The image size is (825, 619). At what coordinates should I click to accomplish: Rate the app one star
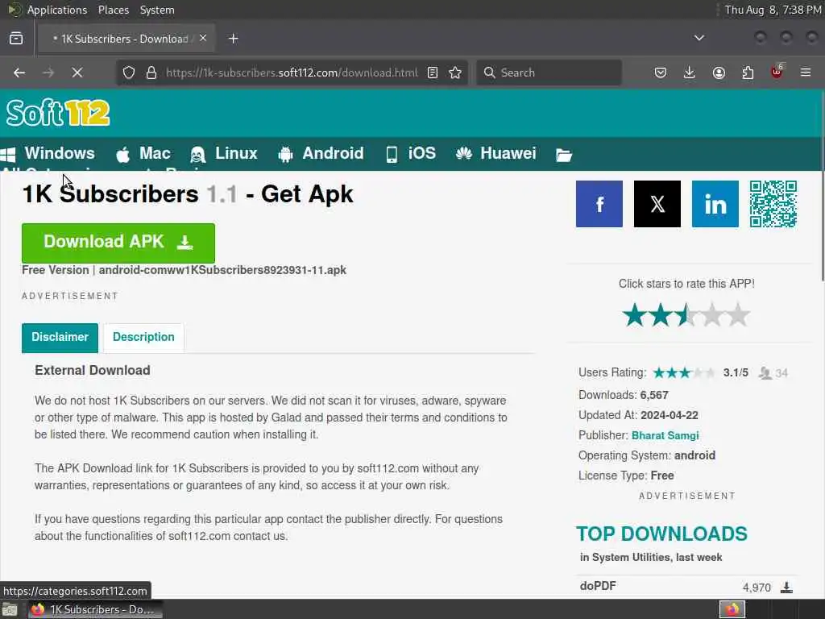click(635, 315)
